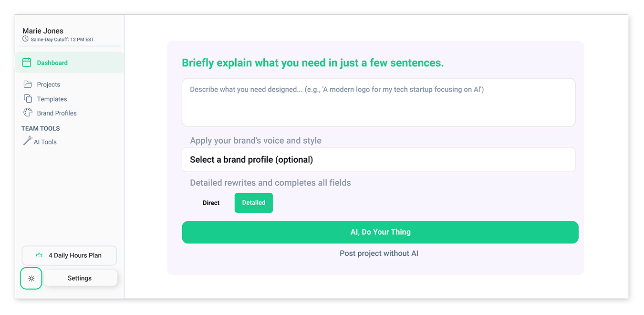Viewport: 644px width, 315px height.
Task: Open Brand Profiles palette icon
Action: 28,113
